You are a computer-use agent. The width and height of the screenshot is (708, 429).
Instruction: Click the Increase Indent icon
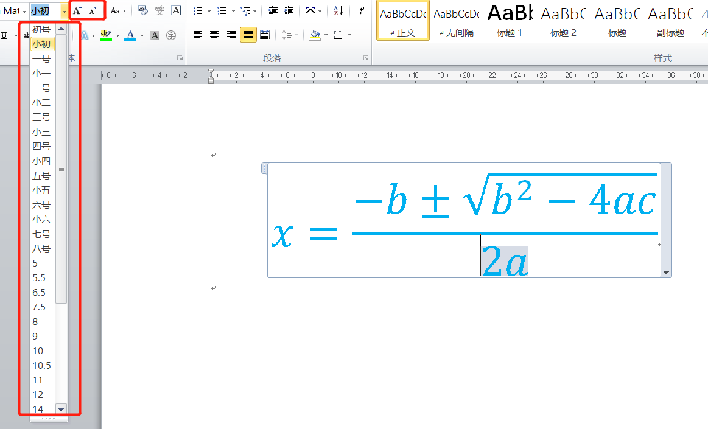click(289, 11)
